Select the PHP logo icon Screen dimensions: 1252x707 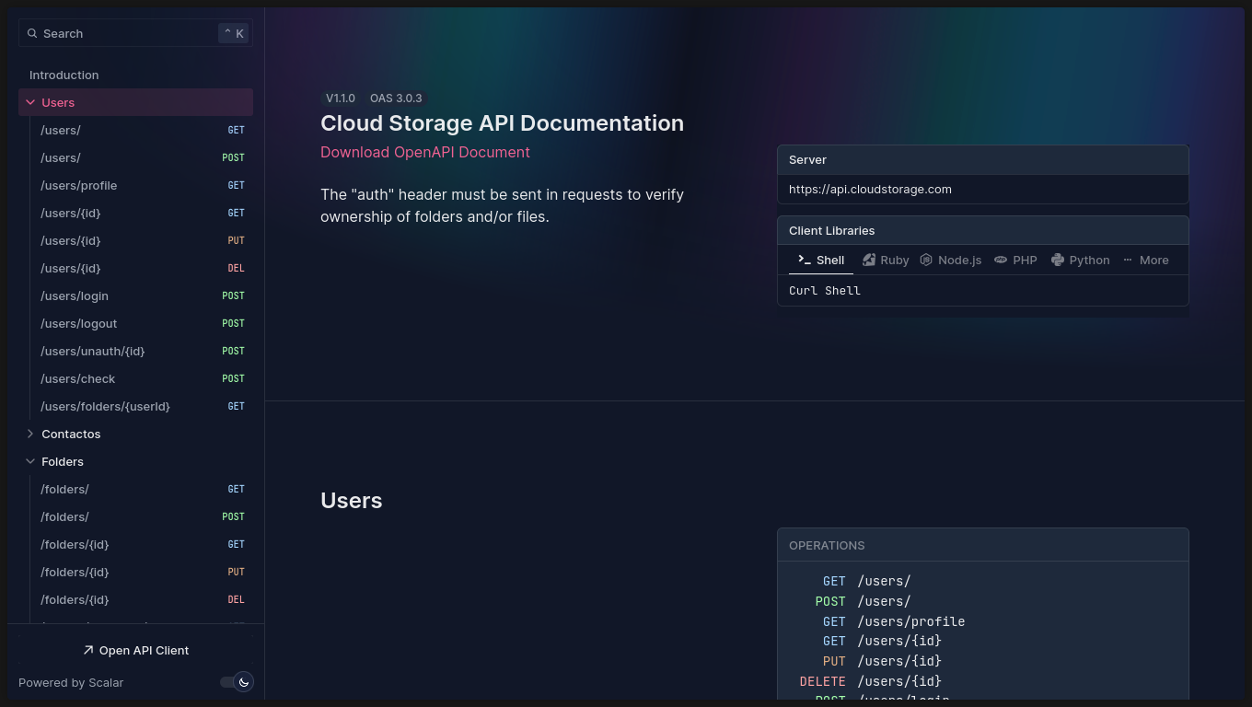pos(1001,260)
